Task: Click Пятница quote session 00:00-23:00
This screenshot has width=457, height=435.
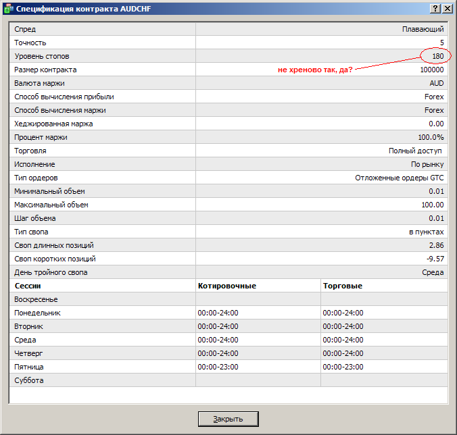Action: pos(218,367)
